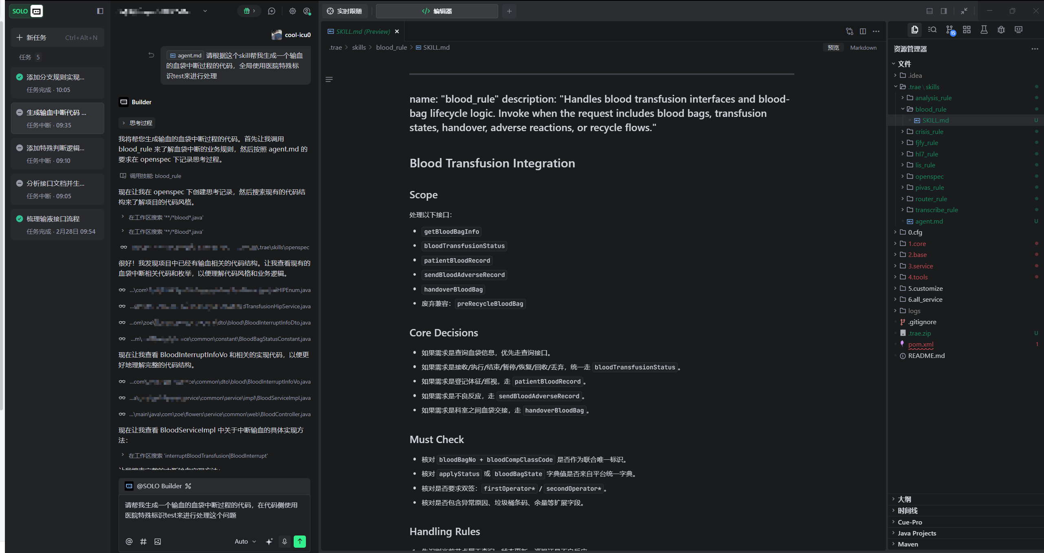Open the source control panel icon

tap(949, 30)
